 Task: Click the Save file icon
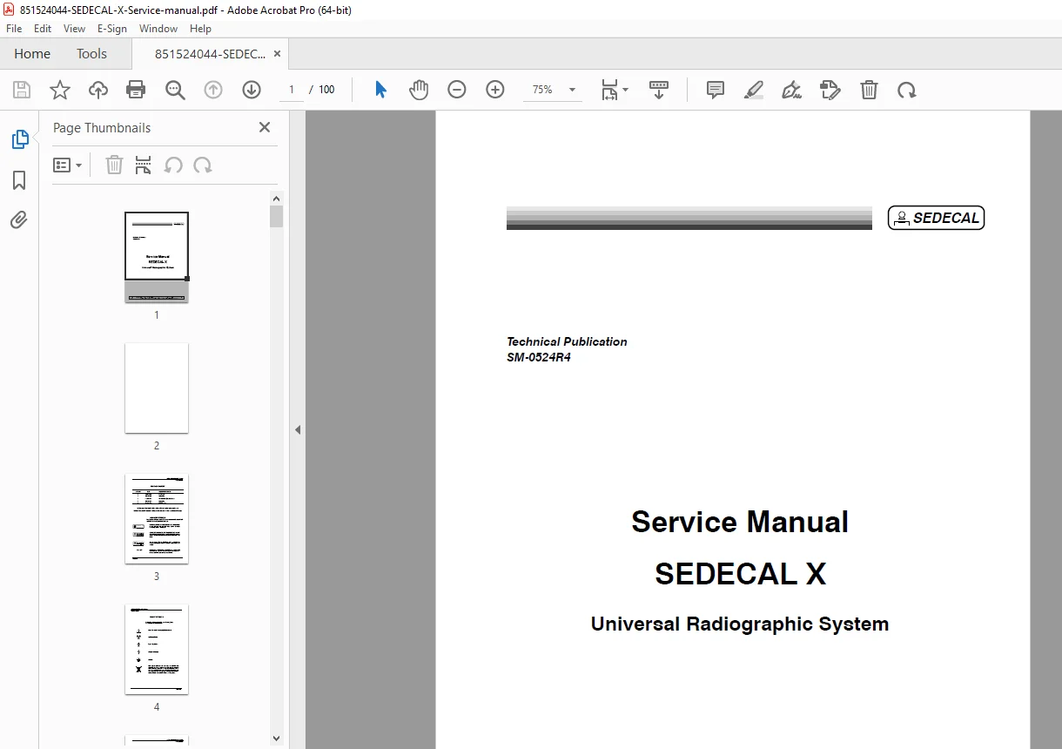(x=22, y=90)
